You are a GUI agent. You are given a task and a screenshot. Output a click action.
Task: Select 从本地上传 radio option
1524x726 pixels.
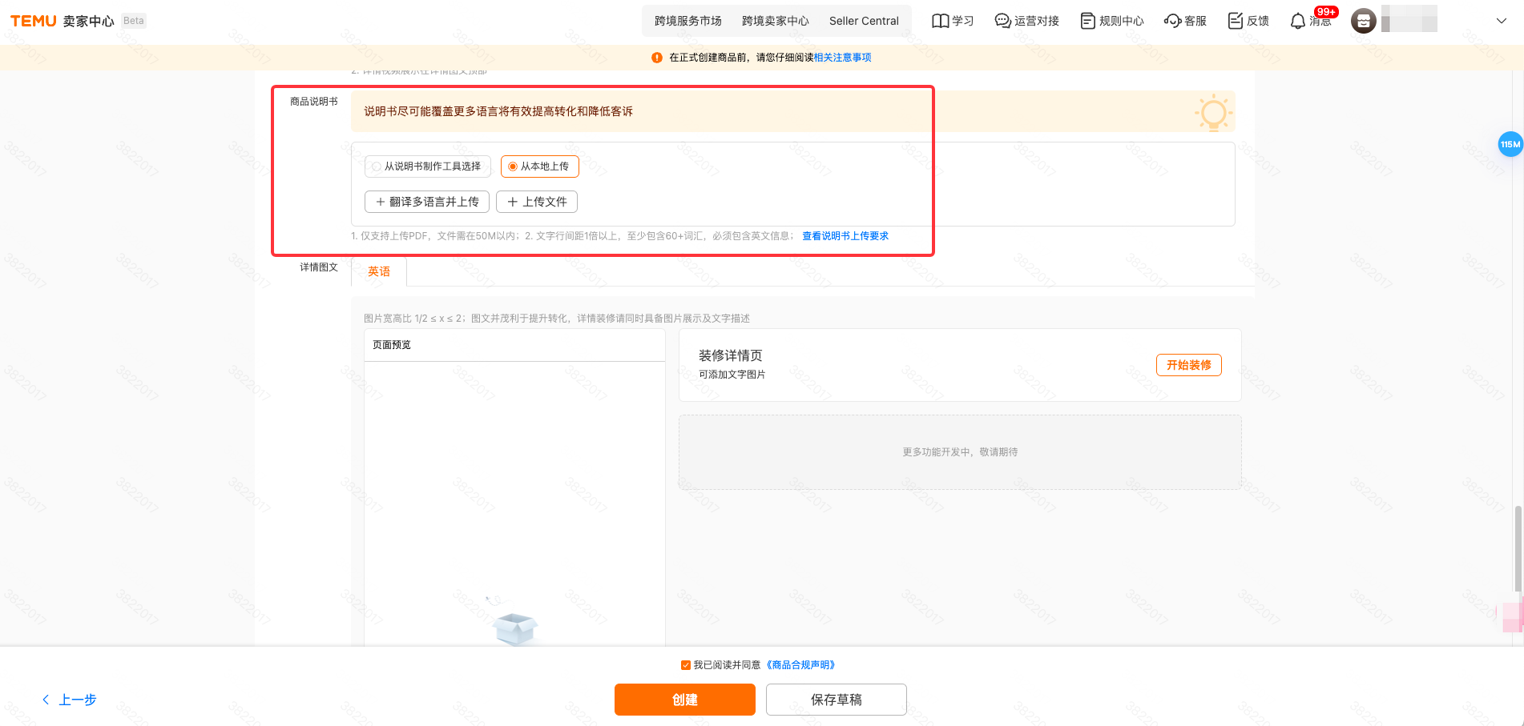pyautogui.click(x=513, y=166)
